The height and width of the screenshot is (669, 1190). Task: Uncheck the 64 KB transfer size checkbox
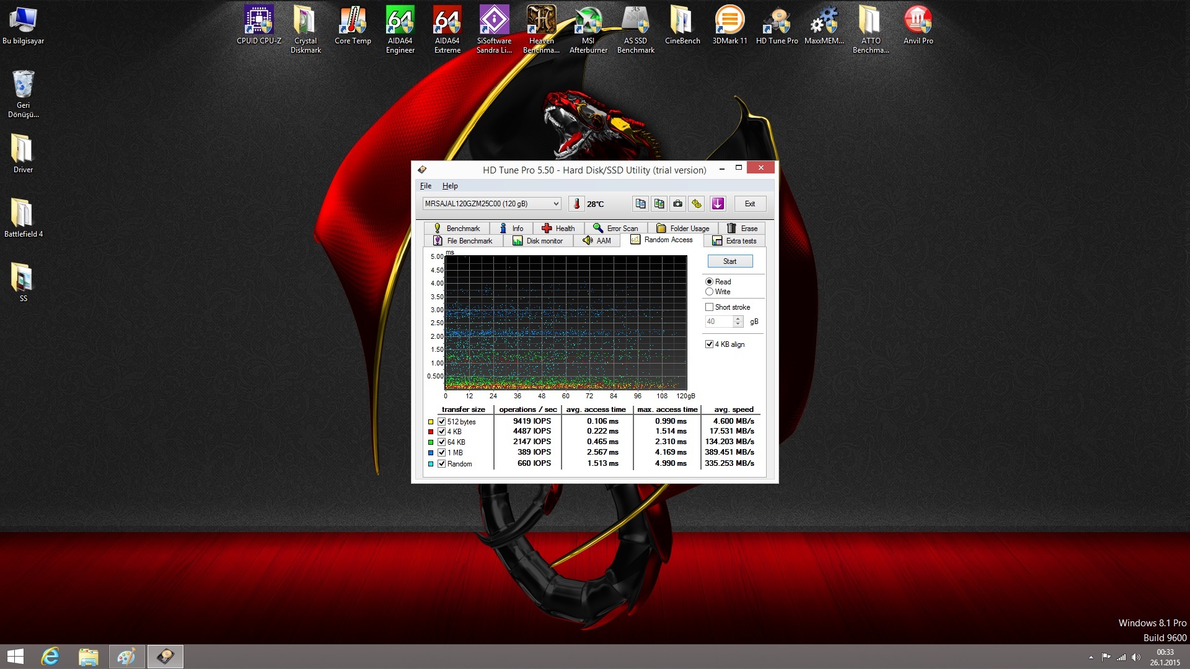[x=442, y=442]
